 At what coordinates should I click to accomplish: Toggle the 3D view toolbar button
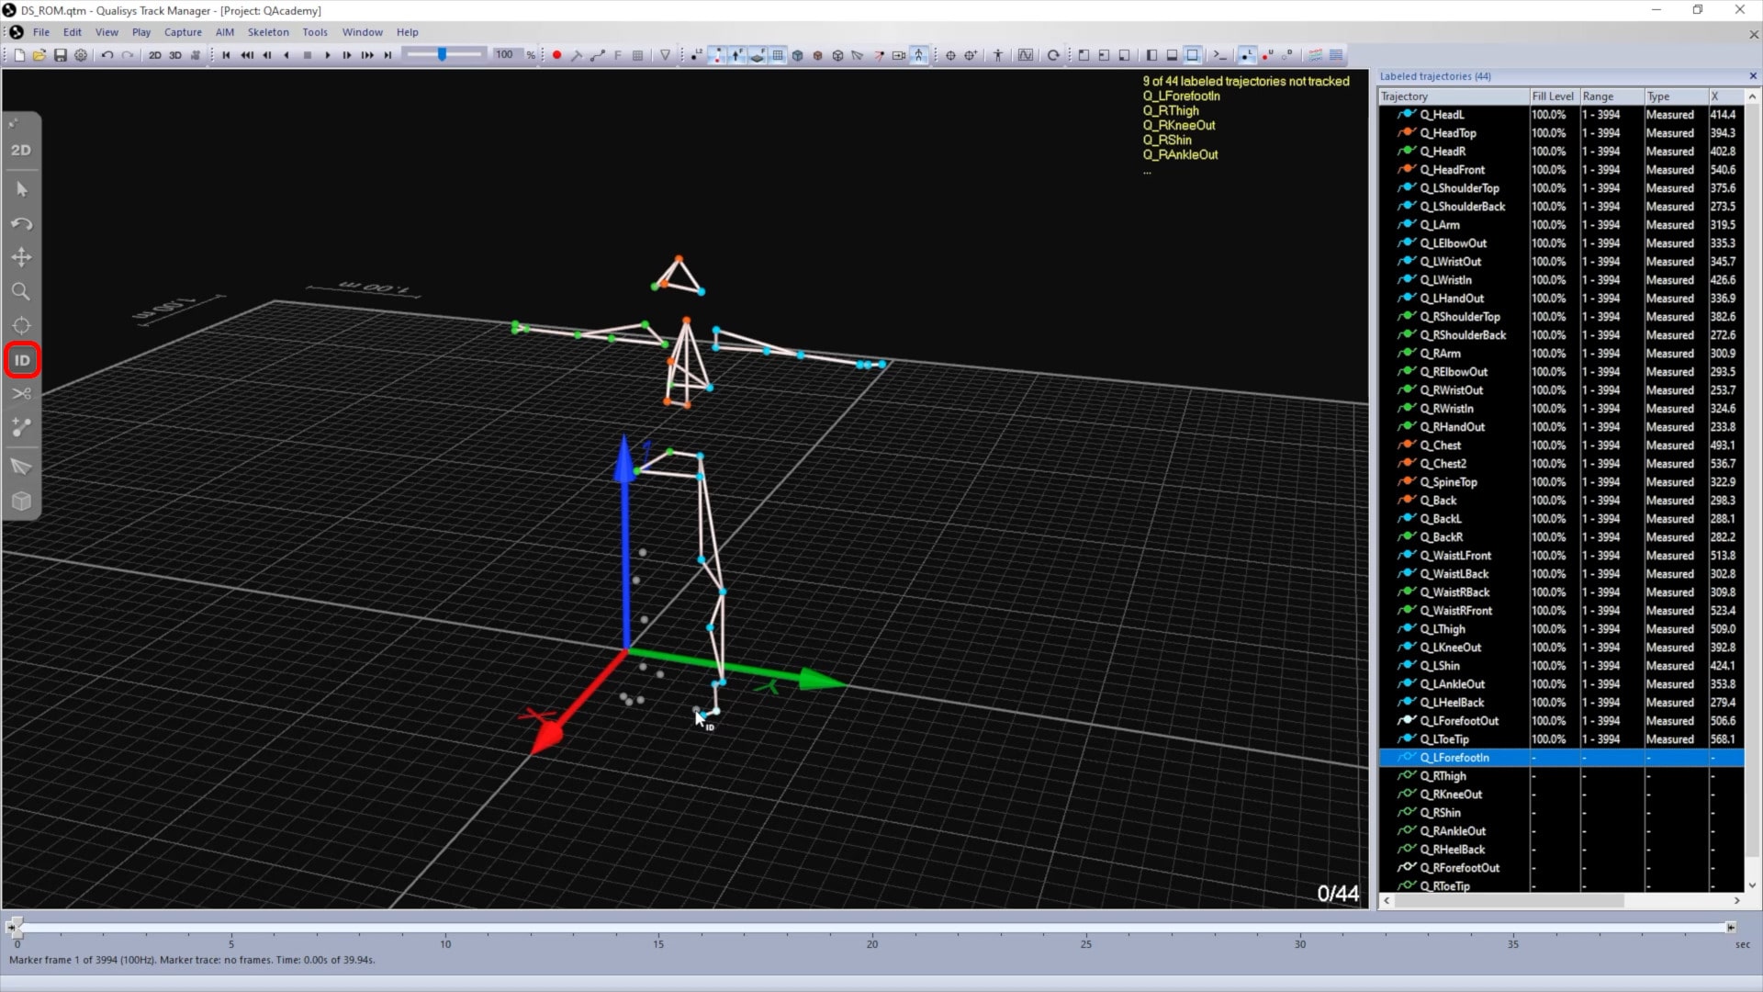(174, 55)
